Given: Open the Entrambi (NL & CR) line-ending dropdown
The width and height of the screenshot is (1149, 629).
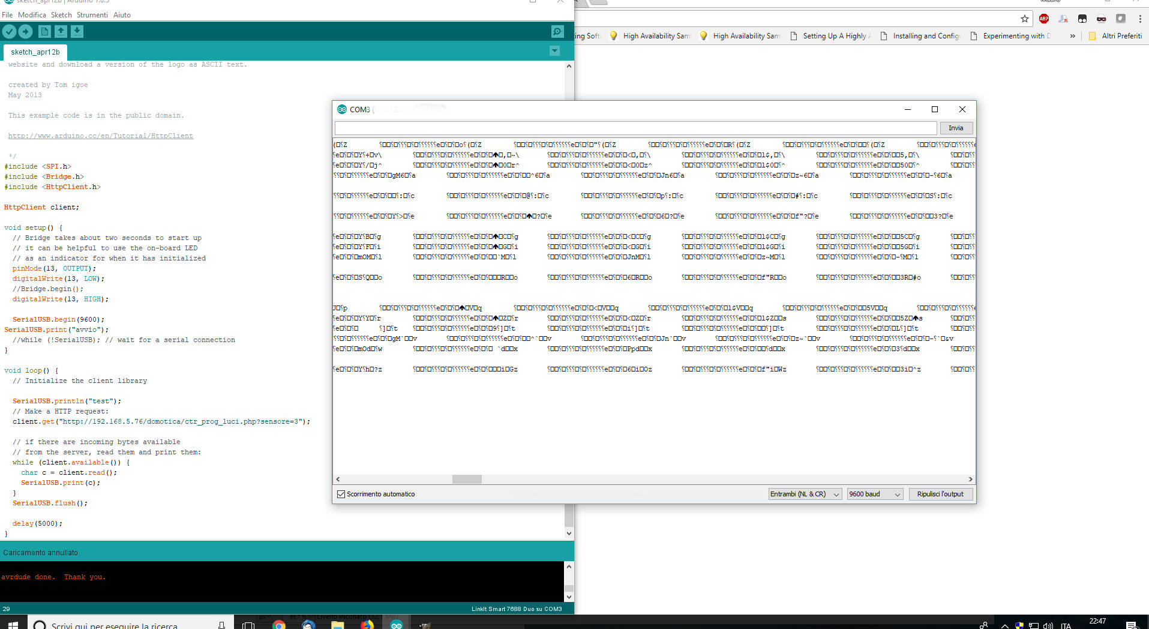Looking at the screenshot, I should click(x=804, y=494).
